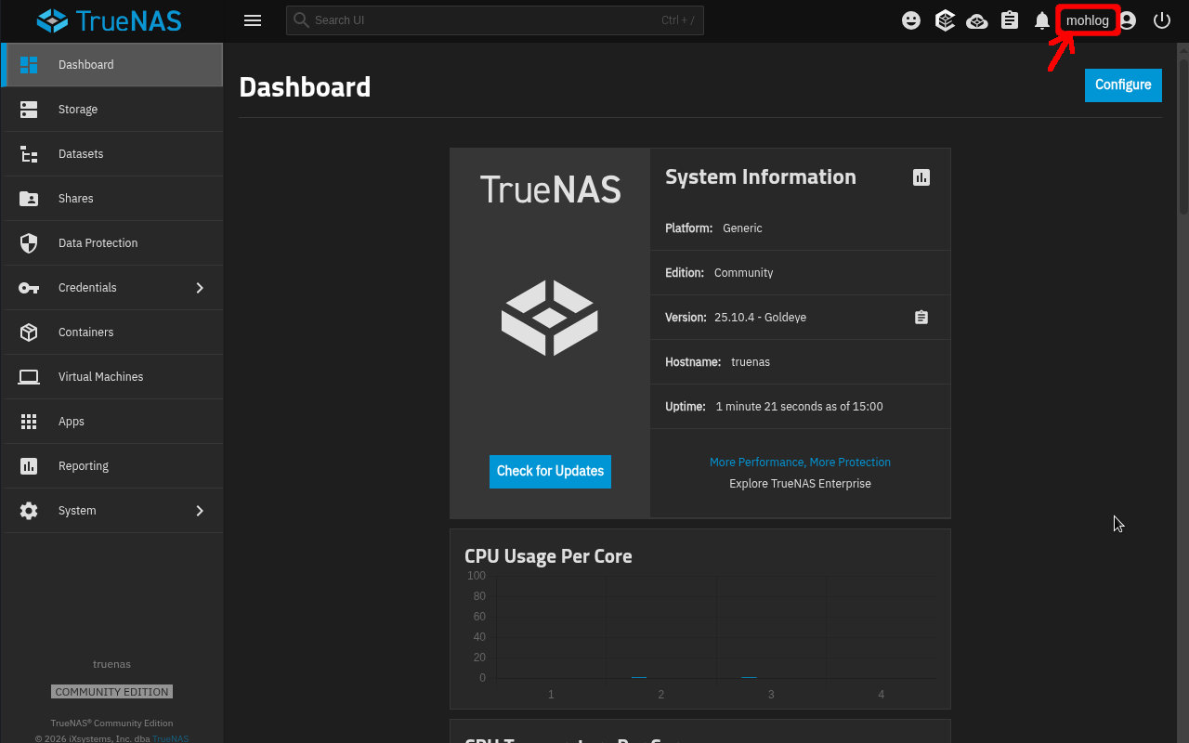
Task: Click the Datasets tree icon
Action: [x=29, y=154]
